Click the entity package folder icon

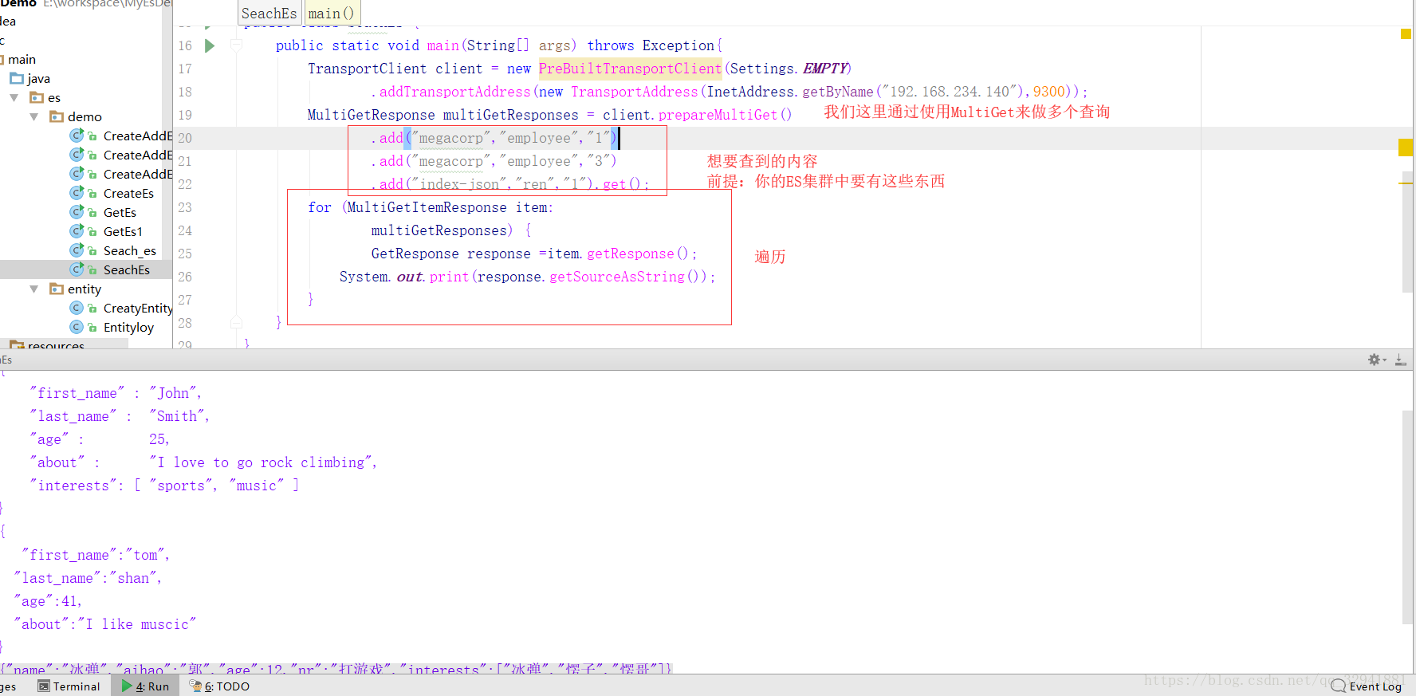[x=57, y=289]
